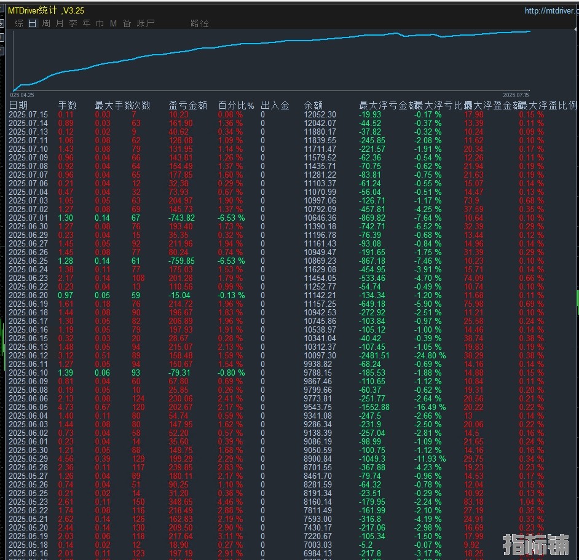Viewport: 579px width, 560px height.
Task: Click max floating loss -1552.88
Action: (374, 408)
